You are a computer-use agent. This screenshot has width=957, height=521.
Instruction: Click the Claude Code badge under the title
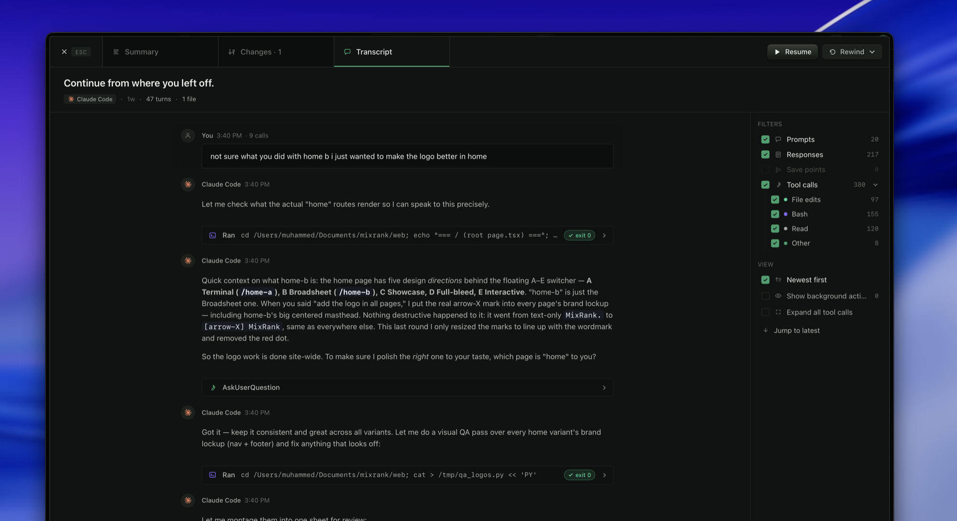coord(90,99)
